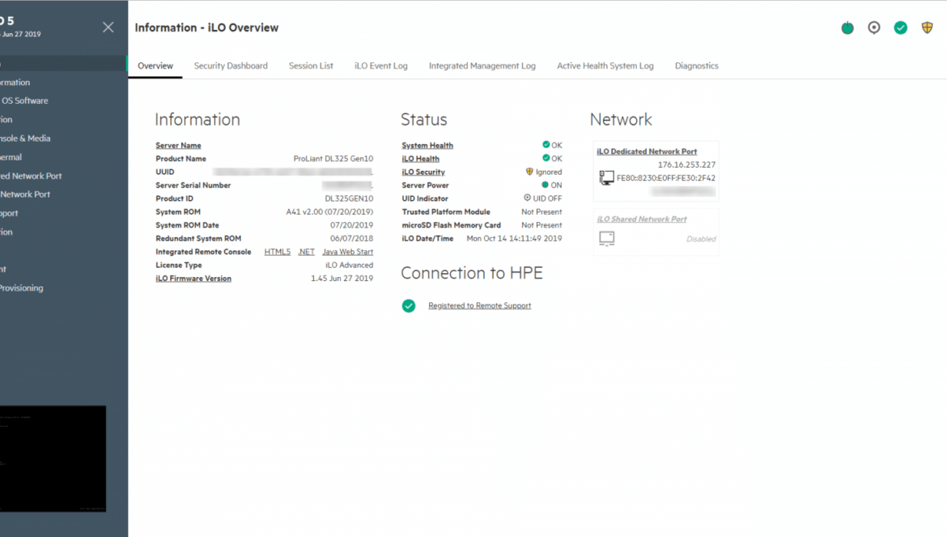Image resolution: width=947 pixels, height=537 pixels.
Task: Click the green server power status icon in header
Action: coord(847,28)
